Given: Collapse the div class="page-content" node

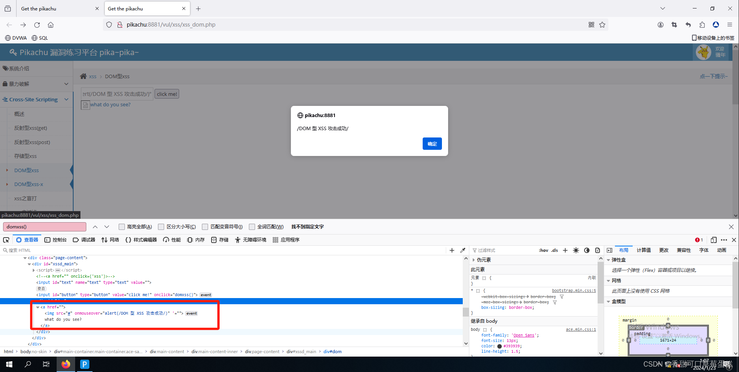Looking at the screenshot, I should [x=25, y=258].
